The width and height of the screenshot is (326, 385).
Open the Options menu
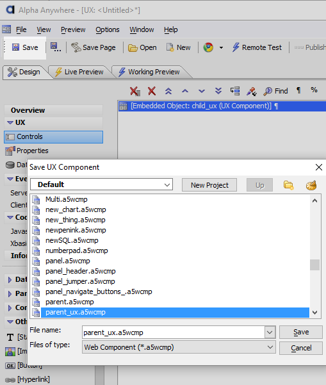pos(107,29)
